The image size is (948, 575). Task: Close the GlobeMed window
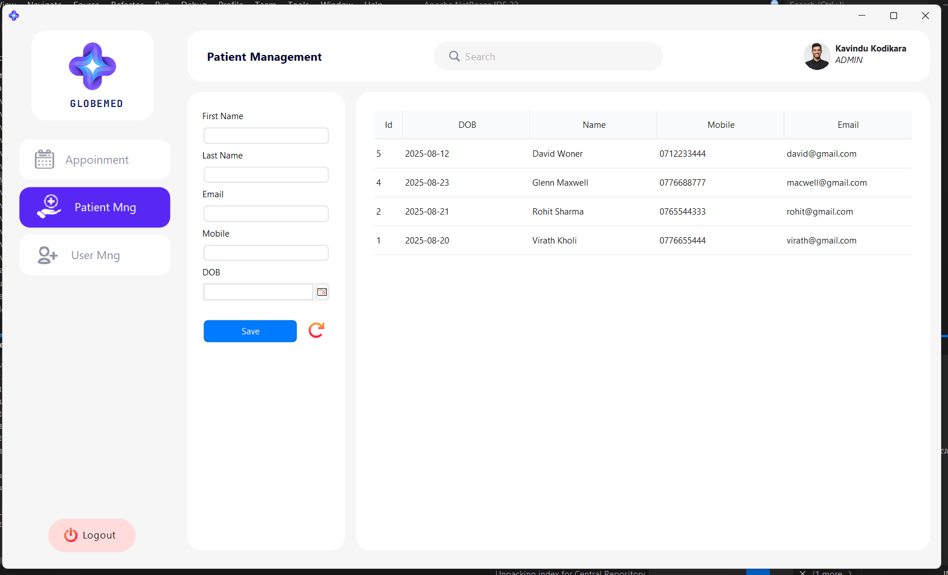[x=925, y=16]
